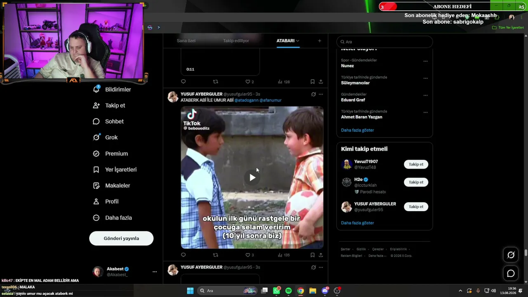View analytics showing 135 views

click(284, 255)
